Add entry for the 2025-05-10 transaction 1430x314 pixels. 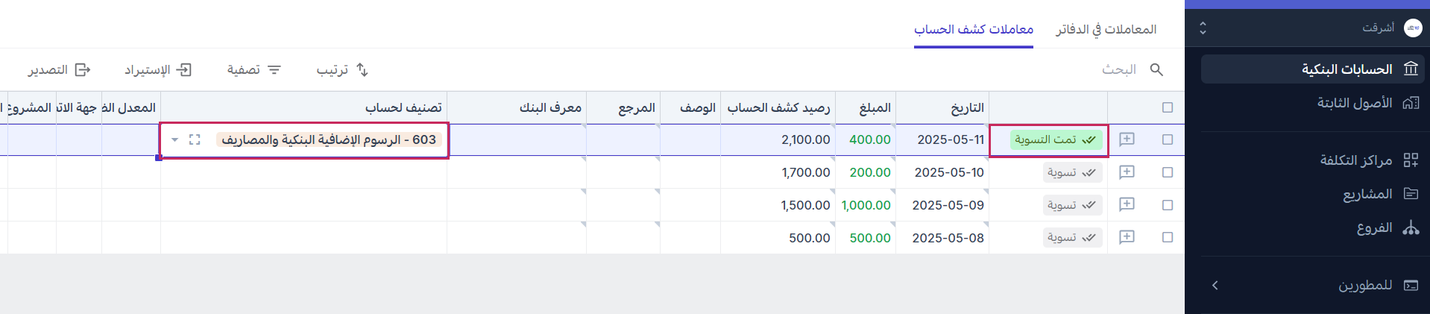tap(1127, 172)
